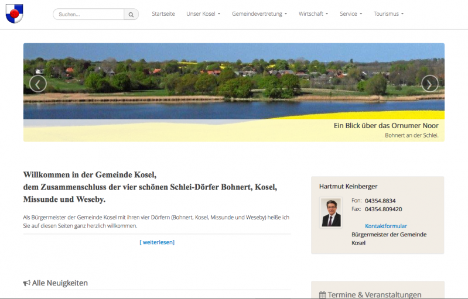Screen dimensions: 468x299
Task: Click the photo of Hartmut Keinberger
Action: click(x=331, y=212)
